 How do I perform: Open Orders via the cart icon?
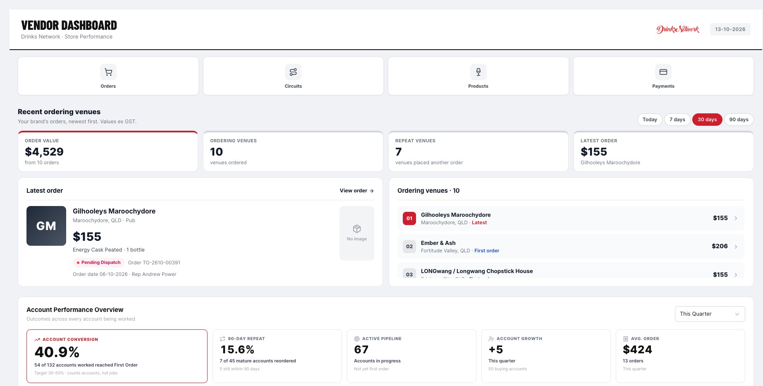(x=108, y=72)
